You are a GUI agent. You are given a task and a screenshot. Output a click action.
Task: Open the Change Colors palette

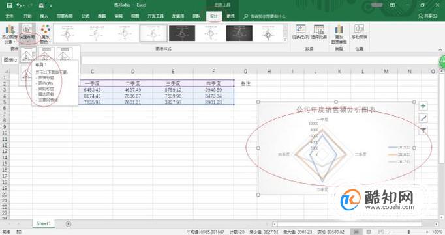coord(46,34)
